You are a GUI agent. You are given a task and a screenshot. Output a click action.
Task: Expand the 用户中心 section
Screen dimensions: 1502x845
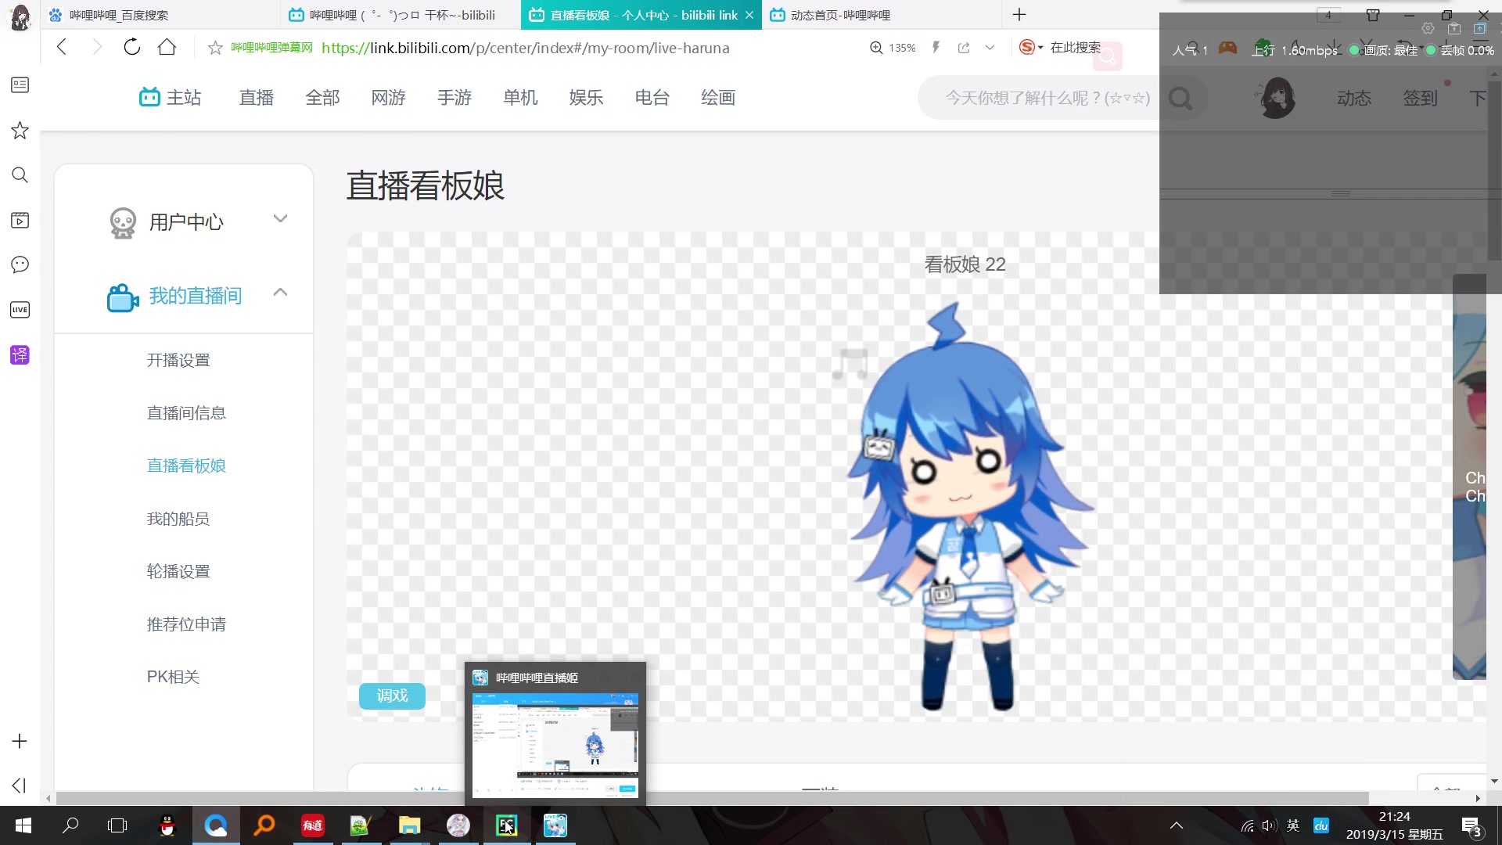click(x=184, y=221)
